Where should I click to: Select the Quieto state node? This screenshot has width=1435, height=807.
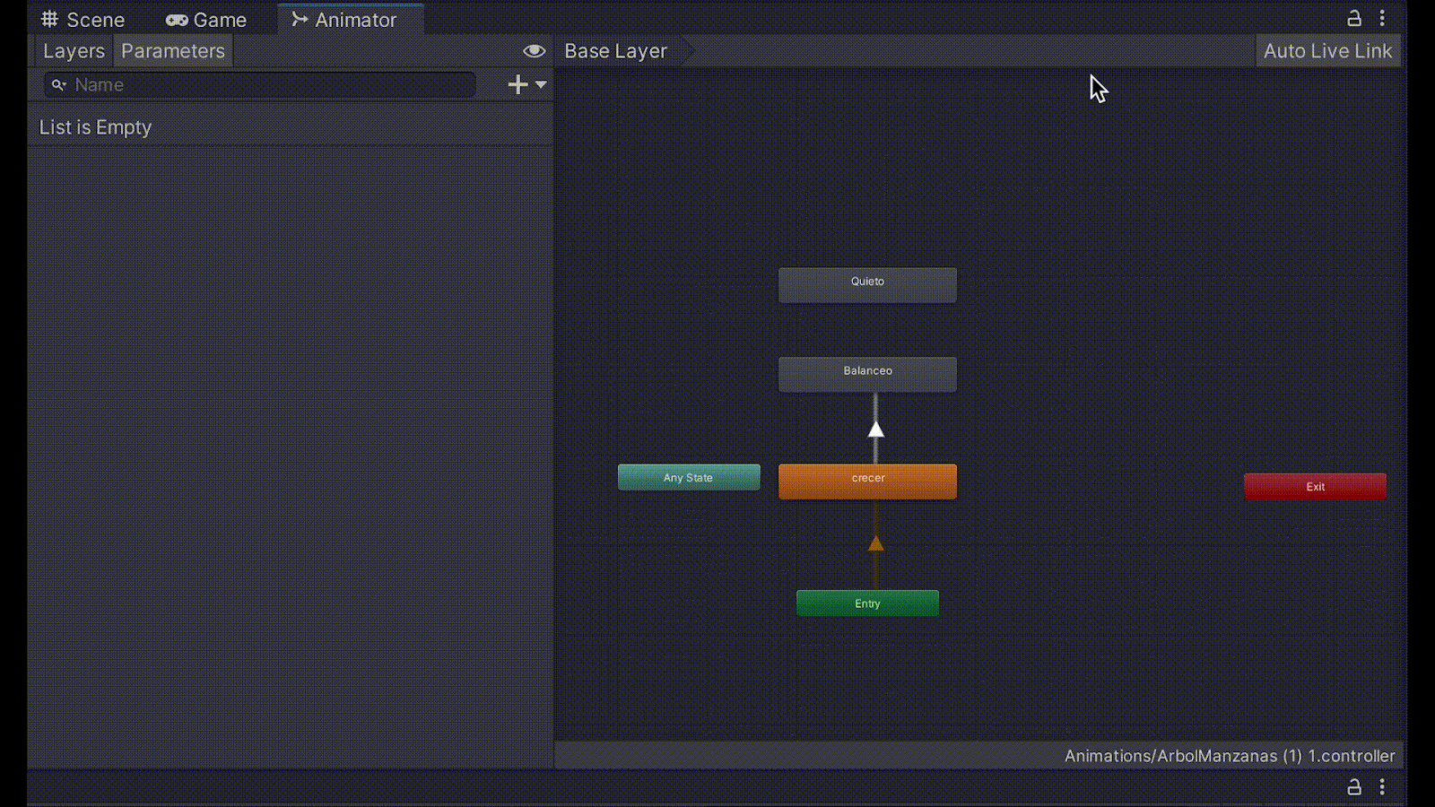pos(867,284)
